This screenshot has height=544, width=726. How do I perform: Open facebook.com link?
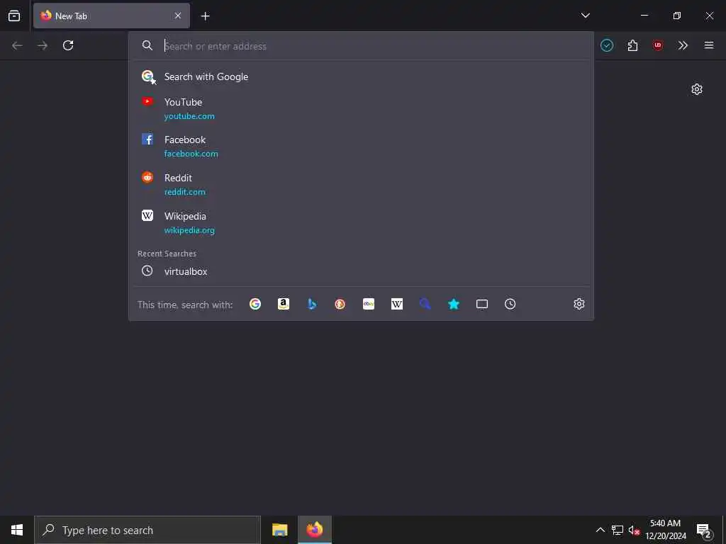coord(191,154)
